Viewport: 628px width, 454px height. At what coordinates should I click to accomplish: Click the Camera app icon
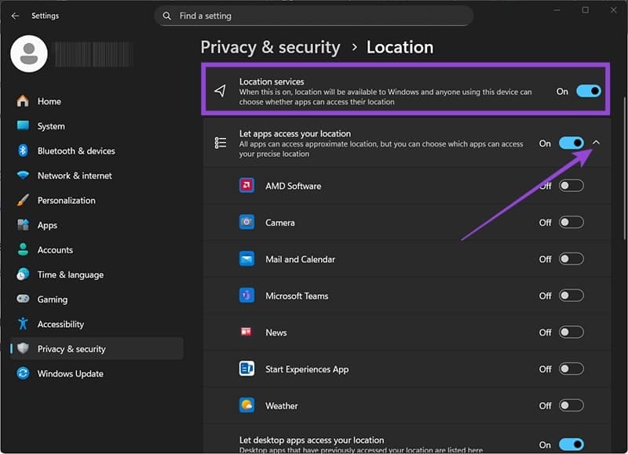246,222
